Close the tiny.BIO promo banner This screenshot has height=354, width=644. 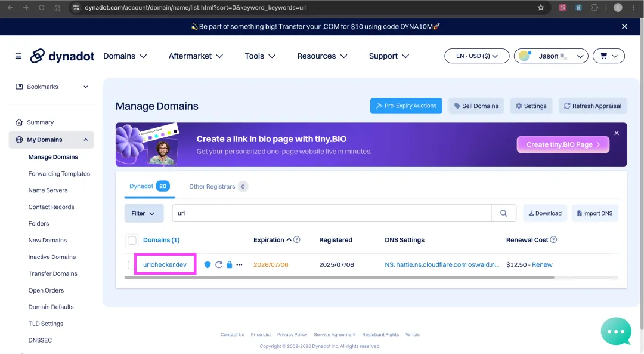pos(617,133)
